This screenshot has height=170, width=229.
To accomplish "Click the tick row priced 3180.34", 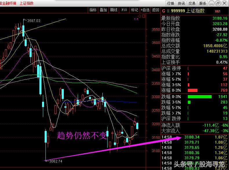I will 195,137.
